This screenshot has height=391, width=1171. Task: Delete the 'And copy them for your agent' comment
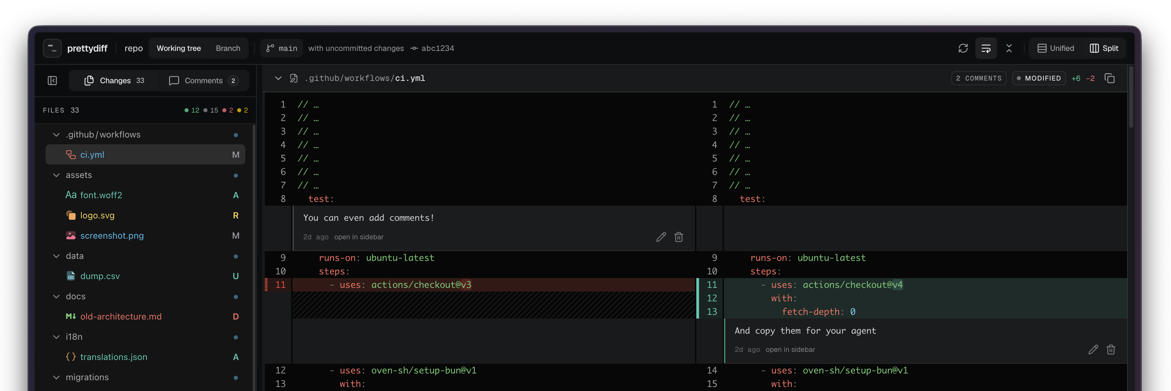pos(1111,349)
